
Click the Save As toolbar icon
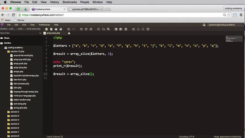(61, 29)
